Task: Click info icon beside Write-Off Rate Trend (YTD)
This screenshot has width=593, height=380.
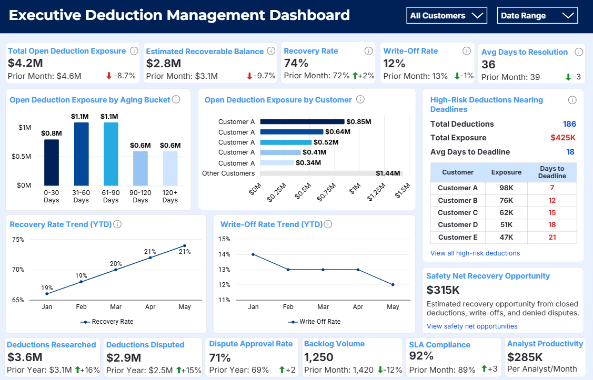Action: (x=328, y=224)
